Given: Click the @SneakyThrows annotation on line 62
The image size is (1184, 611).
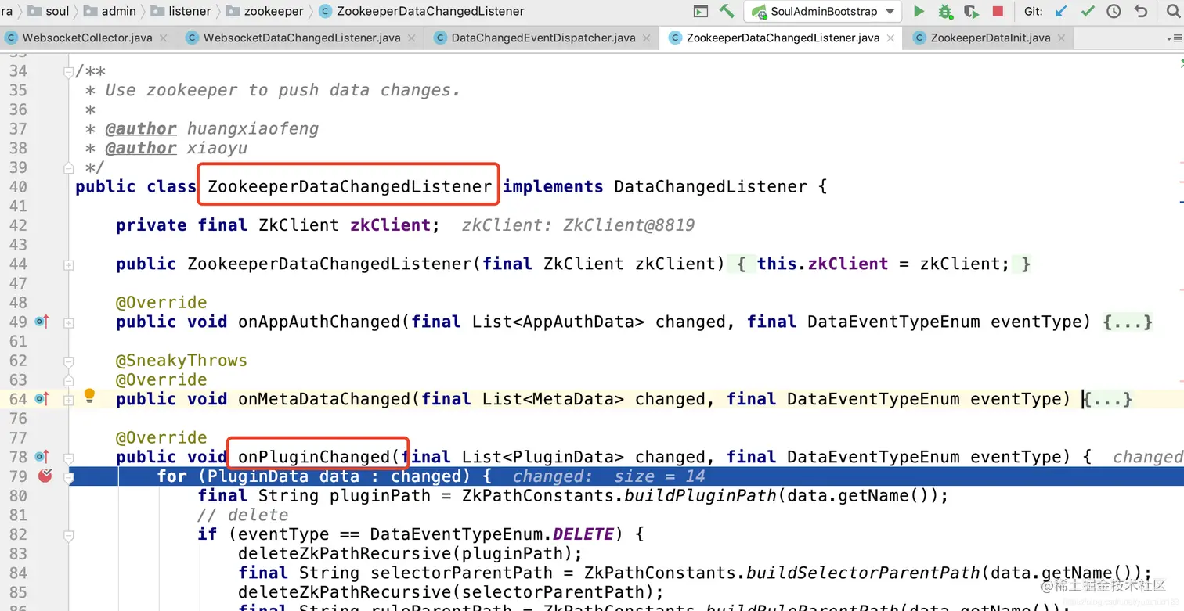Looking at the screenshot, I should [182, 361].
